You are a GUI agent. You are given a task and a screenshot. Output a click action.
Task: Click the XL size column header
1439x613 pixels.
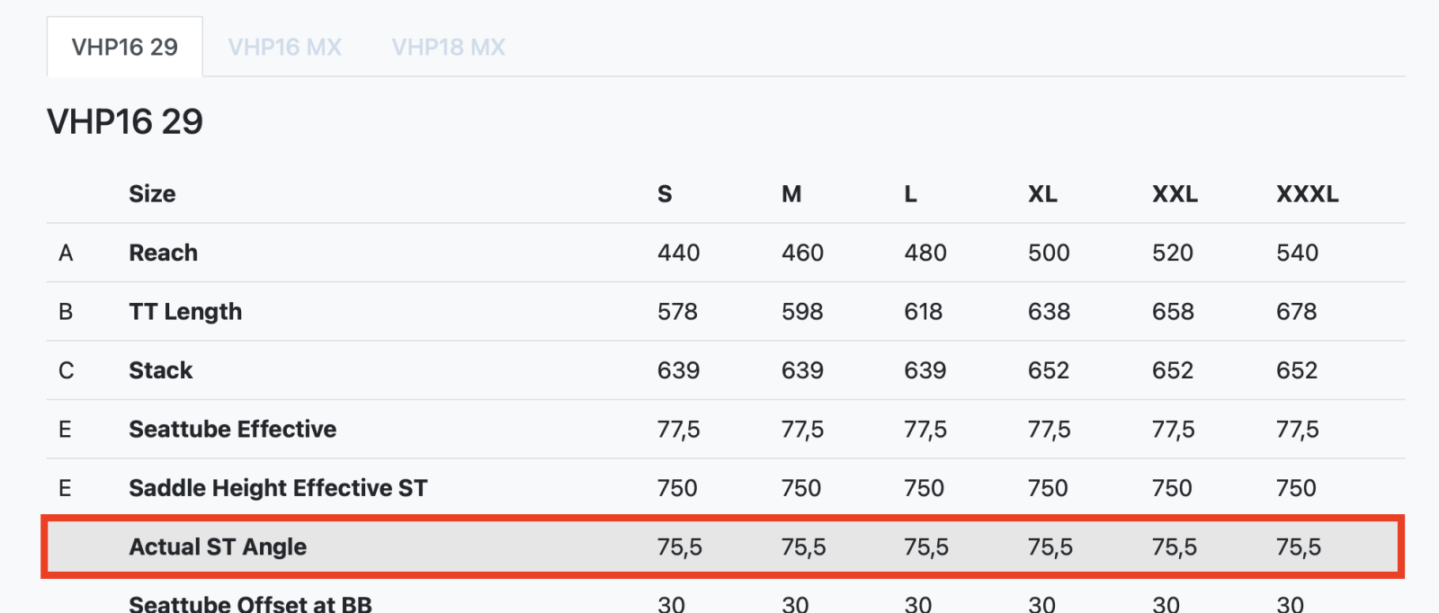(1042, 194)
